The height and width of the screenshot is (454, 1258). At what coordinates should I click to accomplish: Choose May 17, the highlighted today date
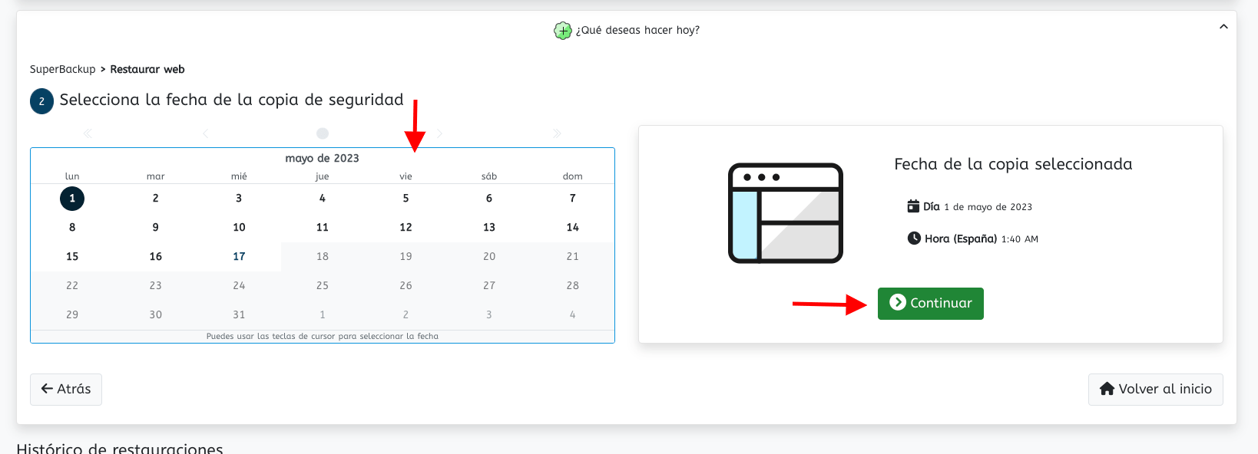click(x=239, y=257)
